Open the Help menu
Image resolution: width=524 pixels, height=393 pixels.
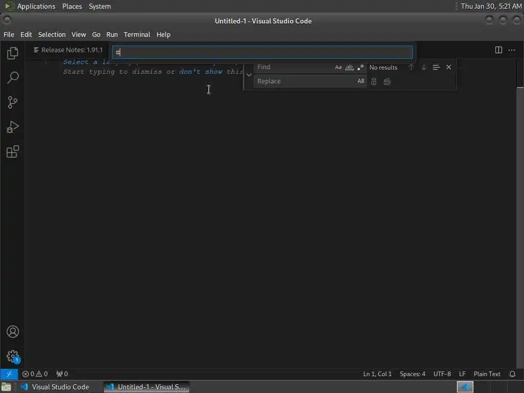163,34
